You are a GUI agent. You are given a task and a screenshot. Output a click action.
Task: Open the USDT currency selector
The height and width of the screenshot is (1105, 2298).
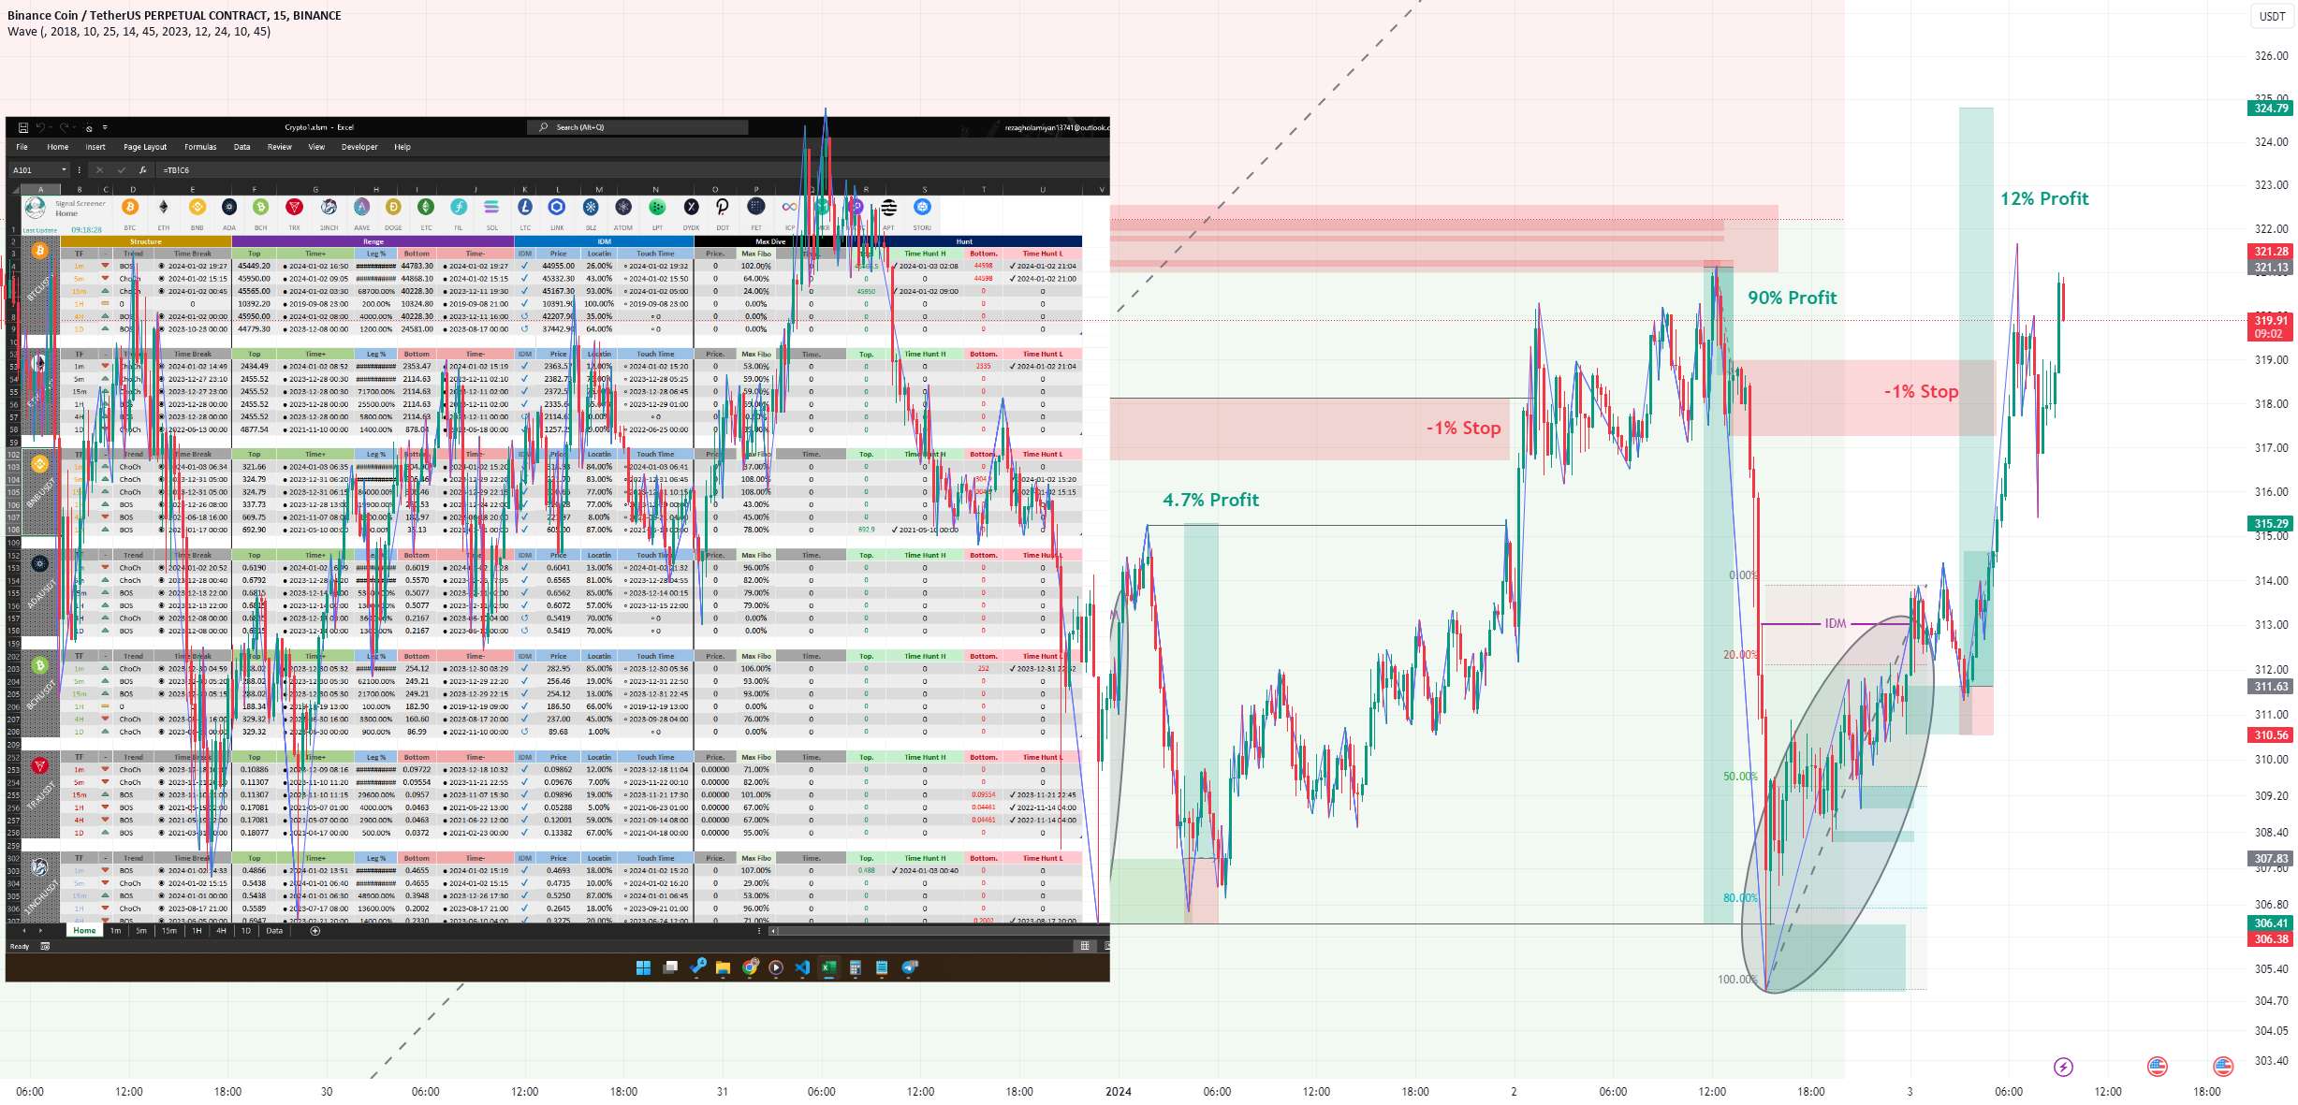[x=2272, y=16]
